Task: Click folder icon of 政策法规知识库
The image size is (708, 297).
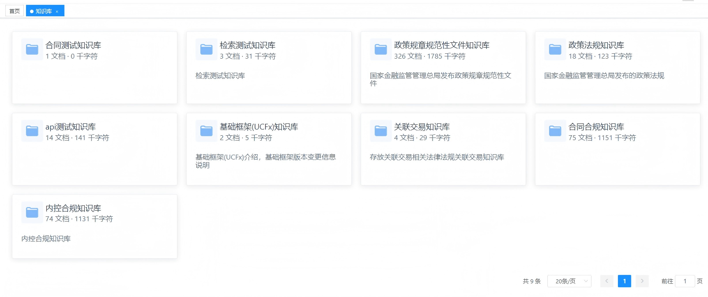Action: [x=555, y=49]
